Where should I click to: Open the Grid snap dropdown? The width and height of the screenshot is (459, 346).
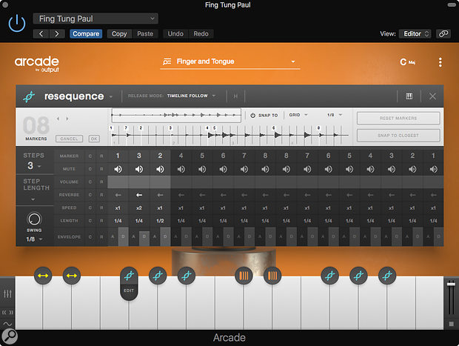(298, 115)
